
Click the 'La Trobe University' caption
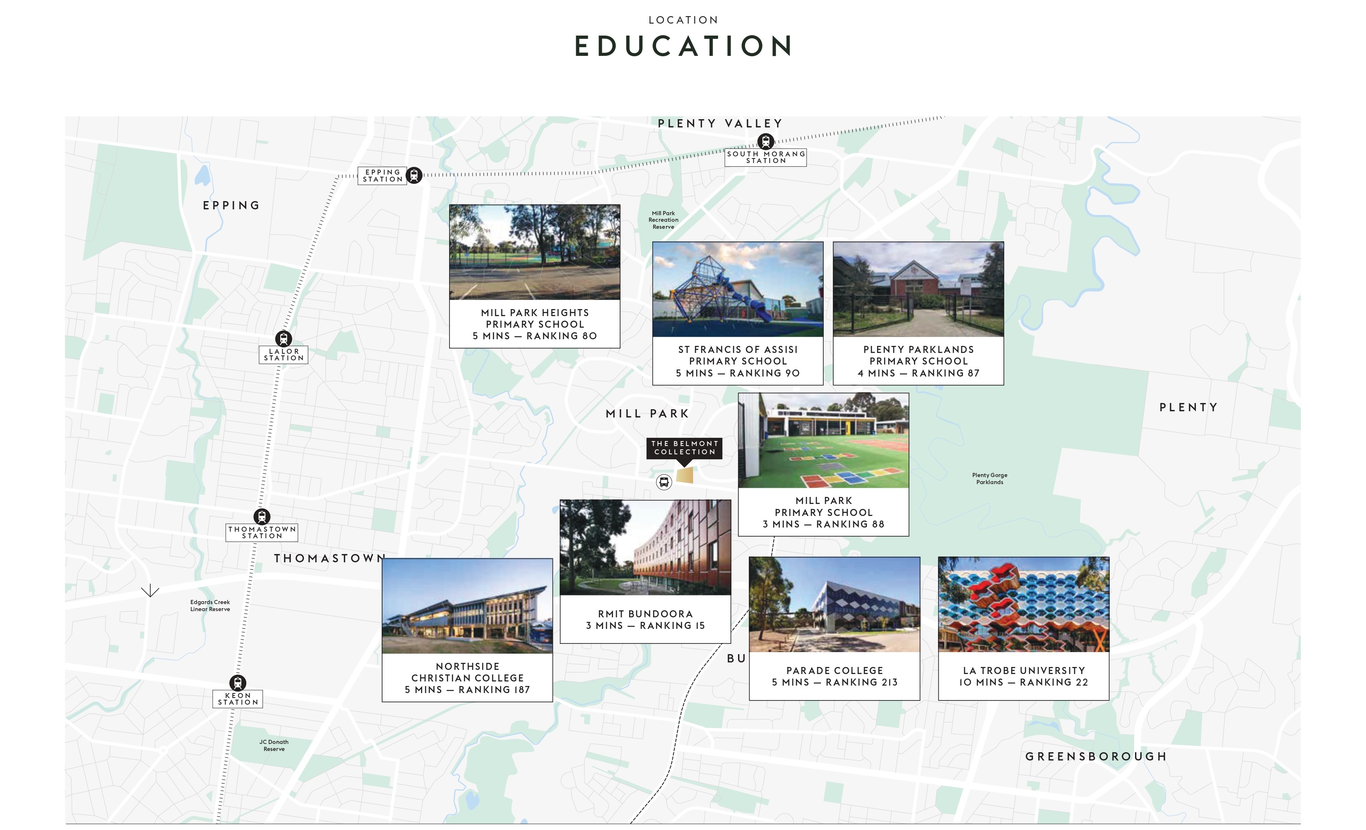1023,670
